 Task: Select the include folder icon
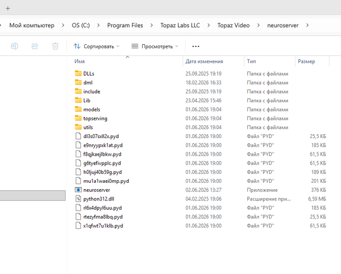point(78,91)
